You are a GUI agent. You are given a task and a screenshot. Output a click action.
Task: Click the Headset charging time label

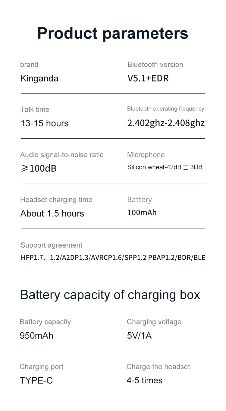56,200
